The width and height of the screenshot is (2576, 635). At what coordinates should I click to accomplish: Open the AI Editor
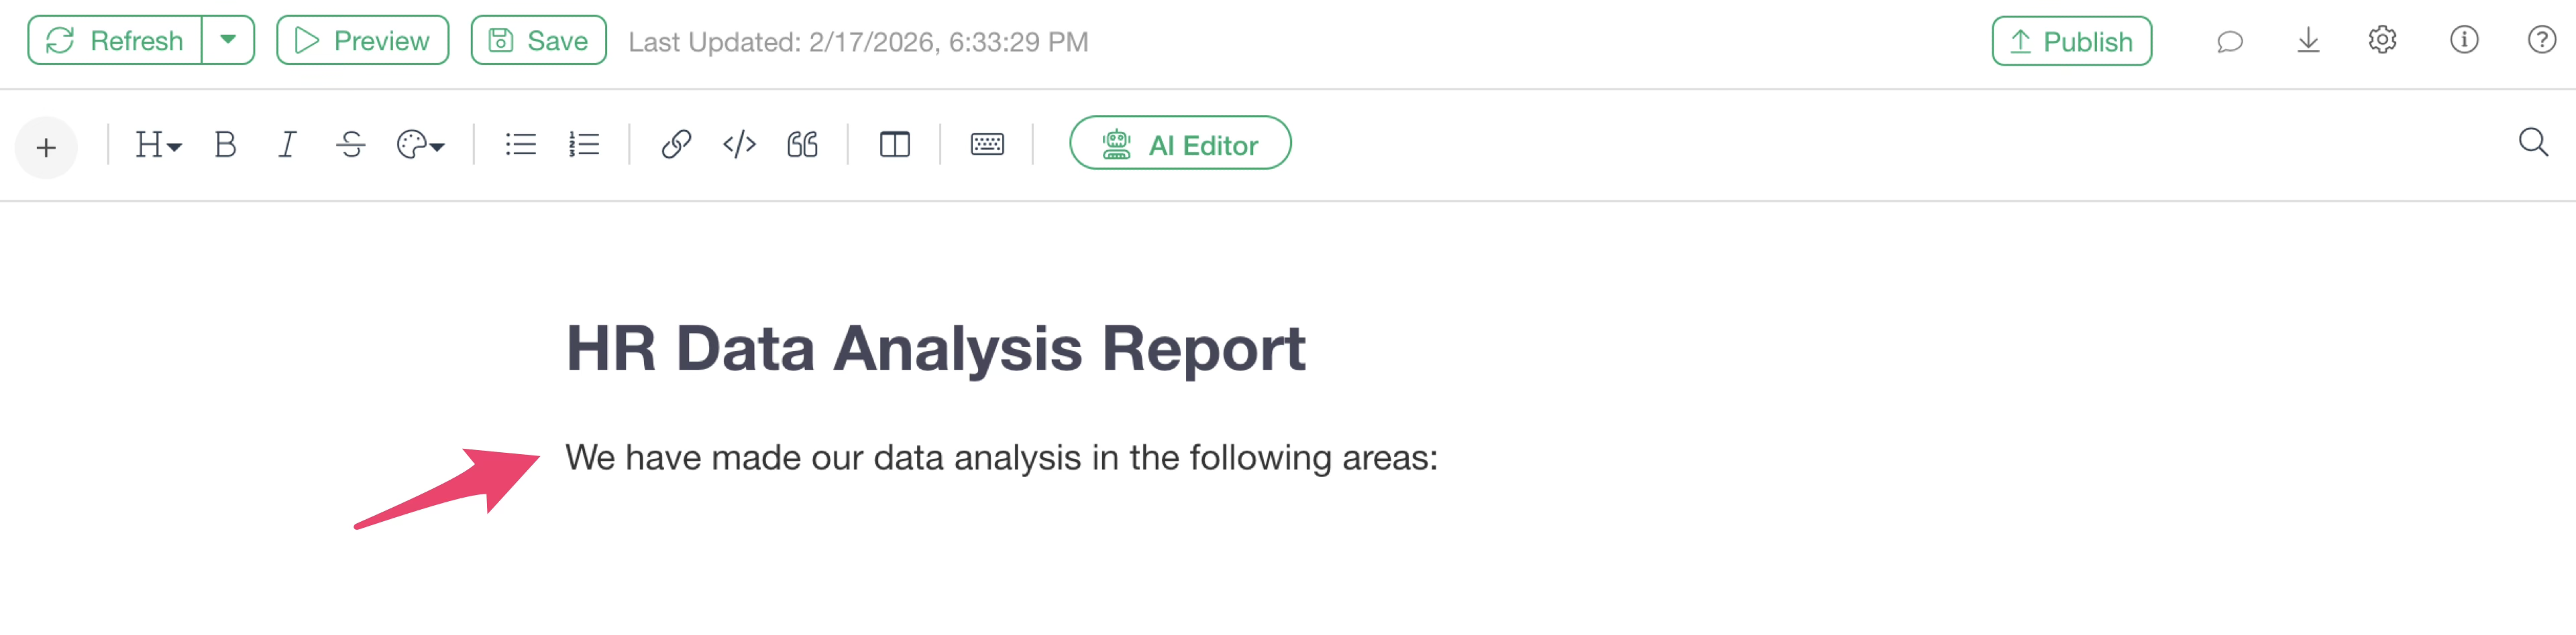coord(1180,144)
